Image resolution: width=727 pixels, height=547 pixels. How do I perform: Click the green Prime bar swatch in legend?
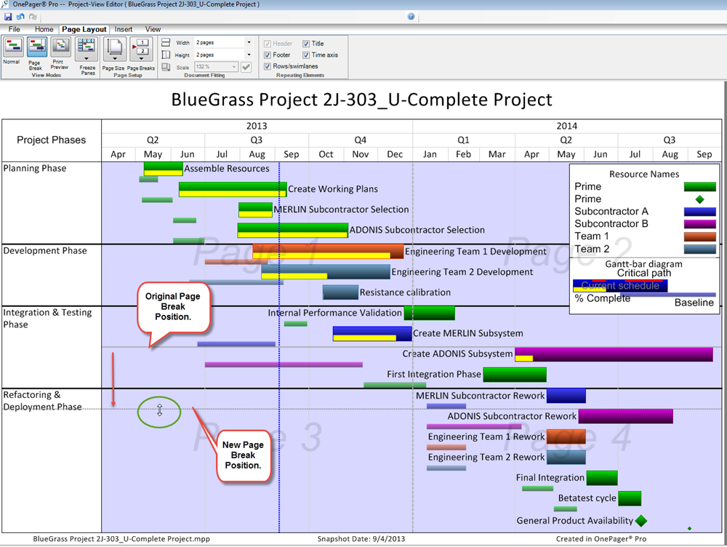click(699, 186)
